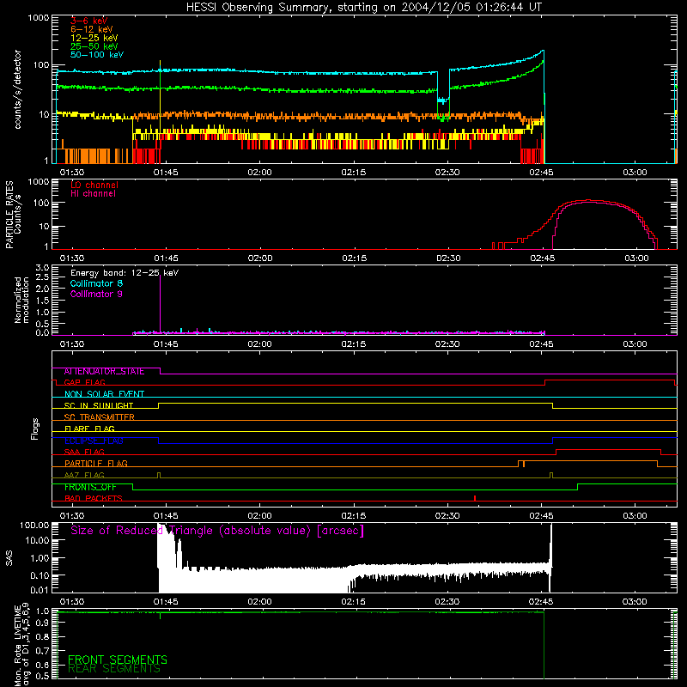This screenshot has height=687, width=687.
Task: Click the FRONT SEGMENTS legend label
Action: tap(118, 660)
